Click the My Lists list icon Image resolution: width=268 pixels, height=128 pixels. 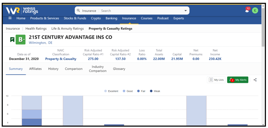coord(211,80)
